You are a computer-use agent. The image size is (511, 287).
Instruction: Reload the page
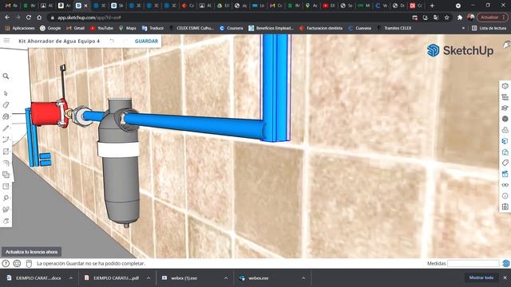pos(29,18)
